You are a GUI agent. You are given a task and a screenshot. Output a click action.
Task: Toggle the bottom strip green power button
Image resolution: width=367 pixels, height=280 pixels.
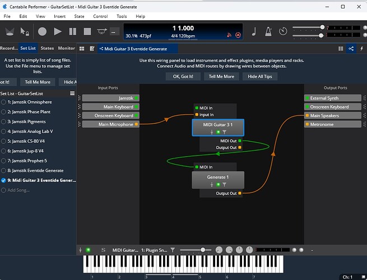(x=88, y=250)
